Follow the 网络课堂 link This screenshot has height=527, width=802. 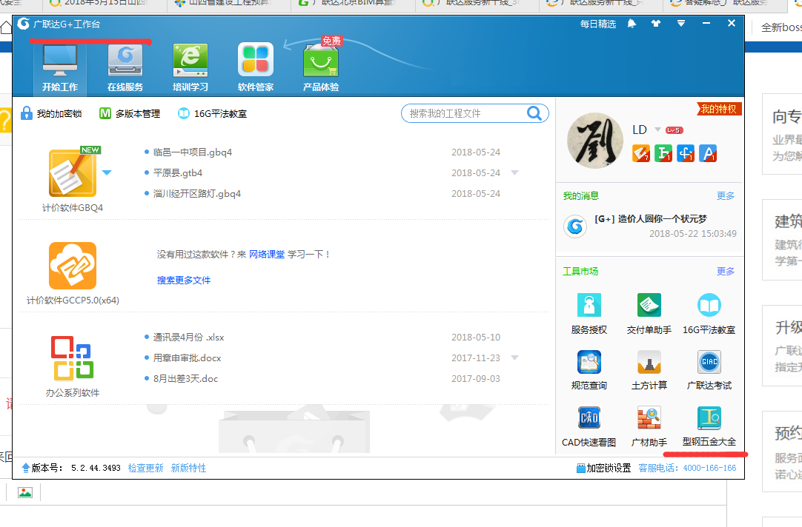[267, 255]
